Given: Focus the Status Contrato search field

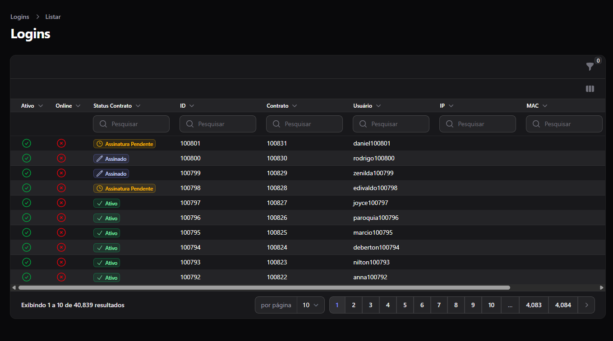Looking at the screenshot, I should tap(131, 124).
